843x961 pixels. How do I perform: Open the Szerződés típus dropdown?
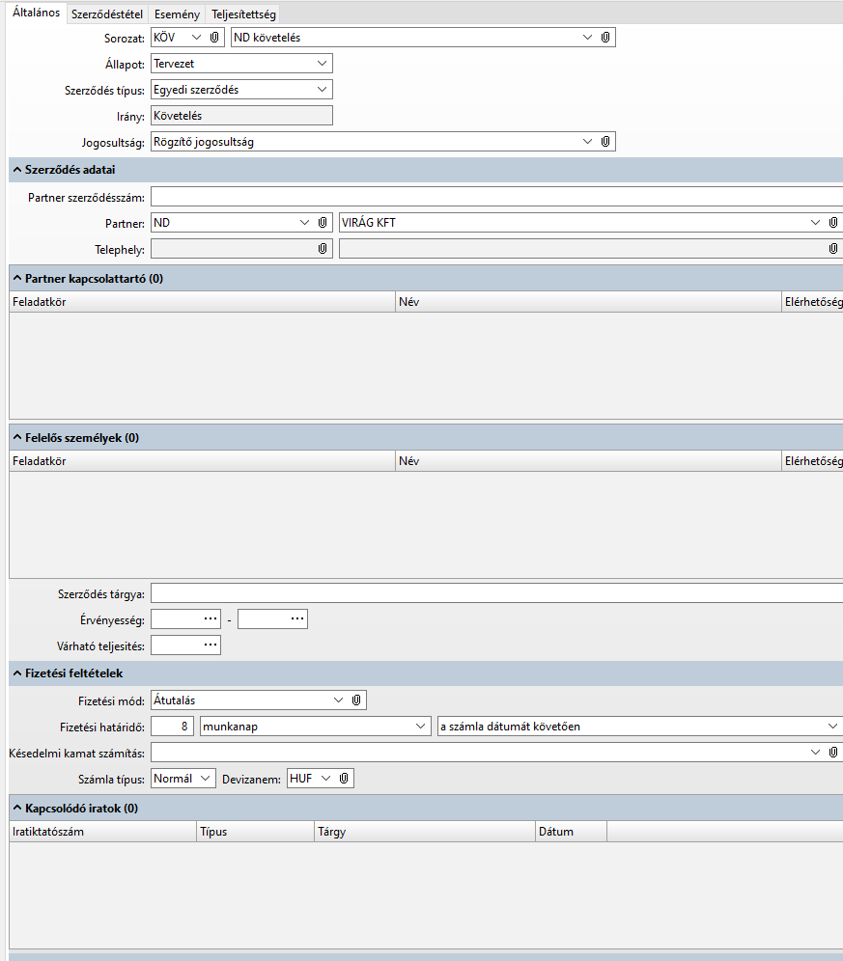click(323, 90)
